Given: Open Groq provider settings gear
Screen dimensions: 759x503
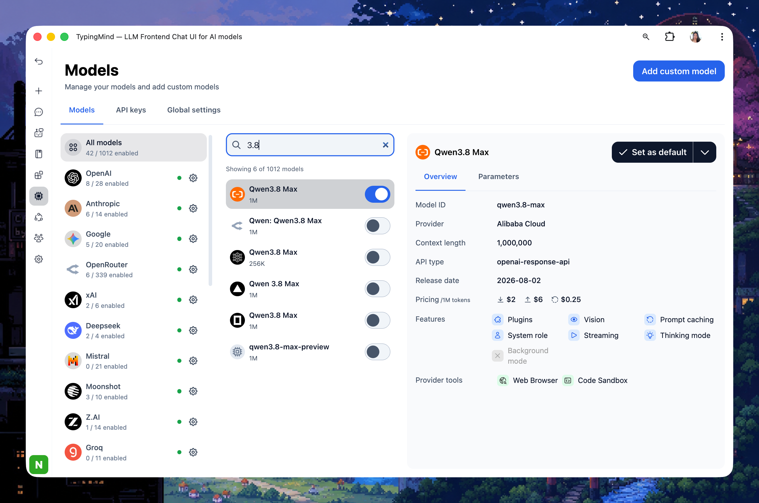Looking at the screenshot, I should point(193,452).
